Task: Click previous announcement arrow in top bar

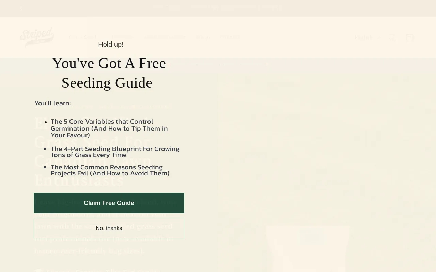Action: coord(21,8)
